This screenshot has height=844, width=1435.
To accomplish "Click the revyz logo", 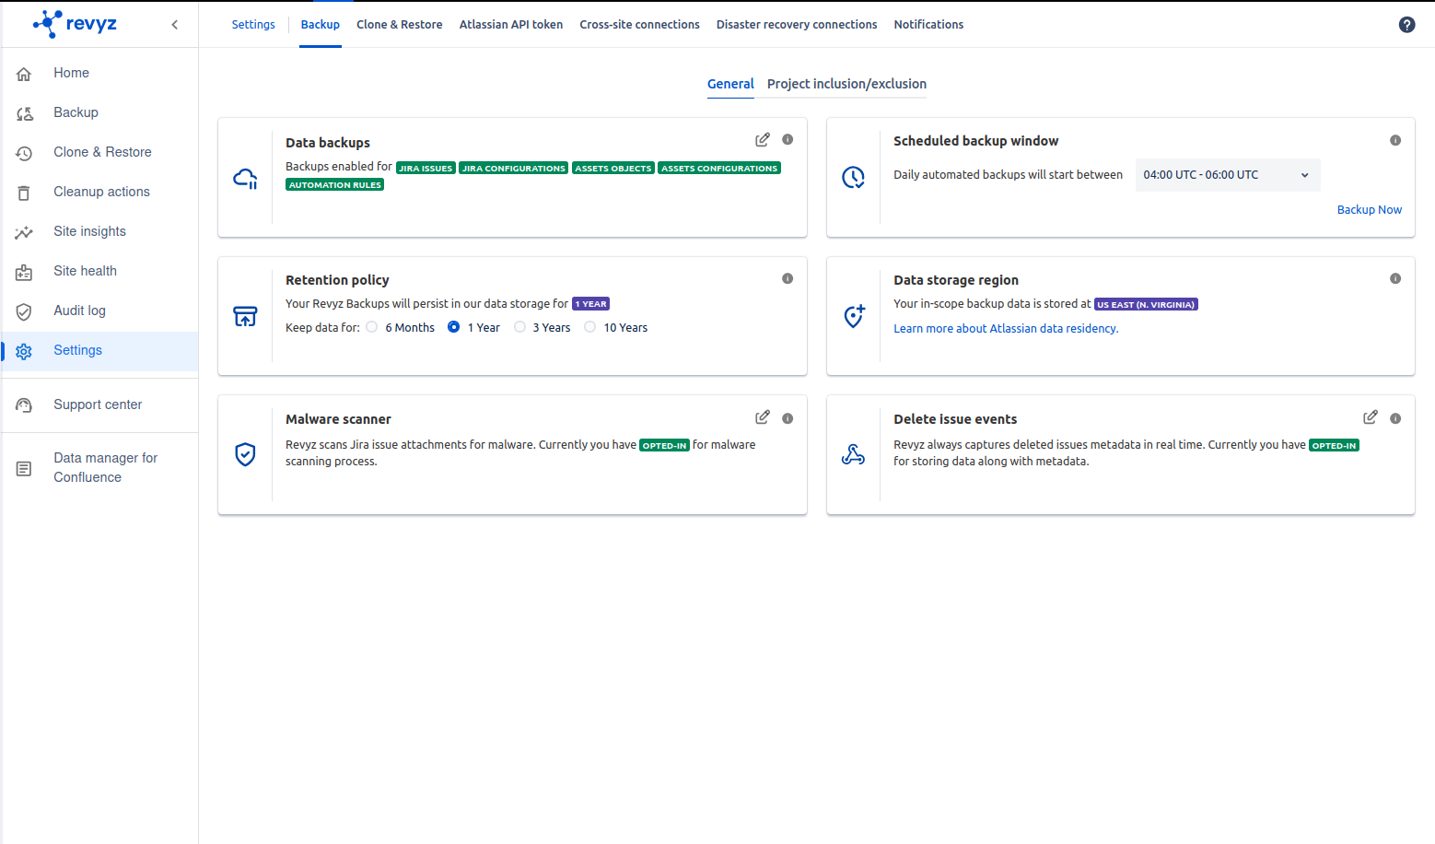I will tap(76, 24).
